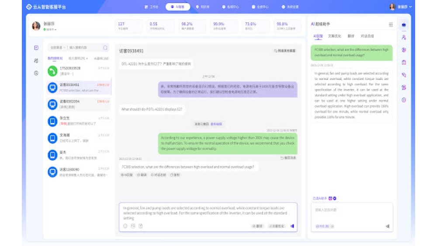Click the text optimization button in reply box
This screenshot has width=437, height=246.
(x=277, y=226)
